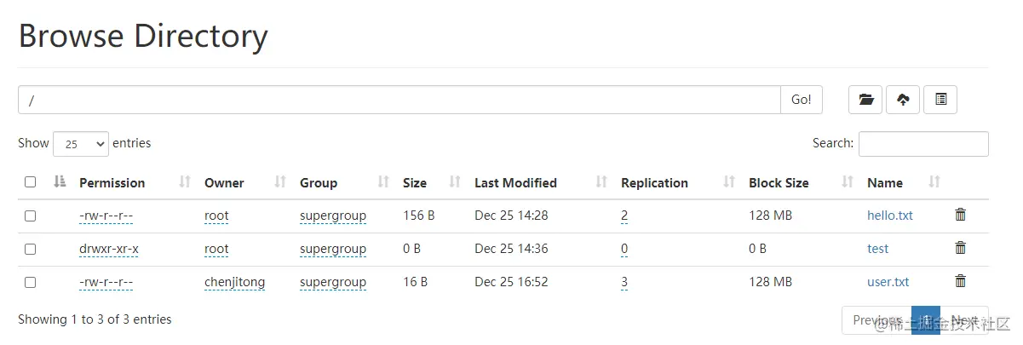This screenshot has width=1023, height=345.
Task: Check the select-all checkbox in header
Action: click(31, 182)
